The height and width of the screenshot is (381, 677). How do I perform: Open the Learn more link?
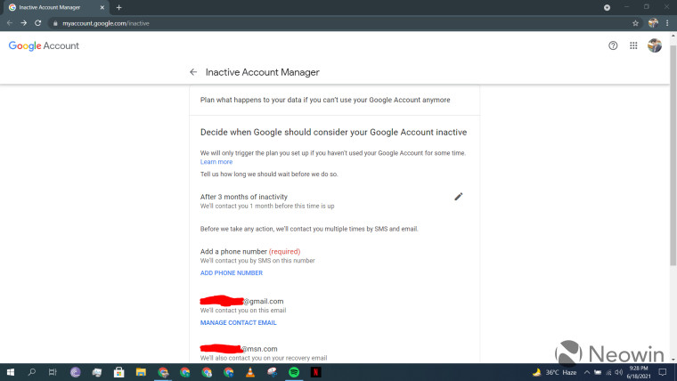pyautogui.click(x=216, y=162)
